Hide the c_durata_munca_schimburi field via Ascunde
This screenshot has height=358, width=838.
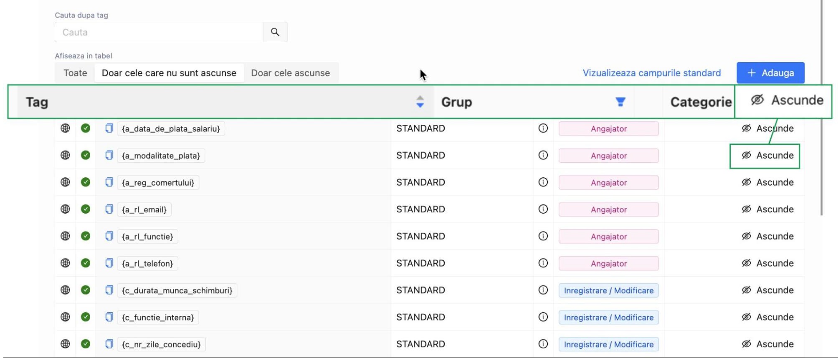click(x=767, y=290)
